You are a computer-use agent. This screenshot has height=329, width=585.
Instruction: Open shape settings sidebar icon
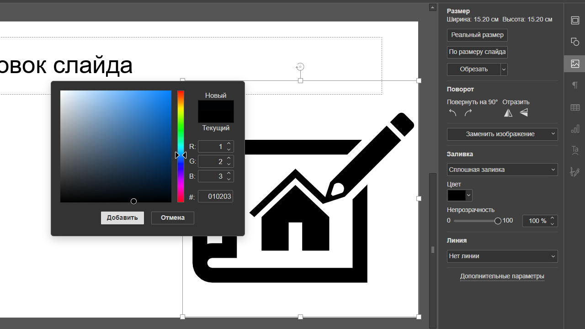coord(575,42)
